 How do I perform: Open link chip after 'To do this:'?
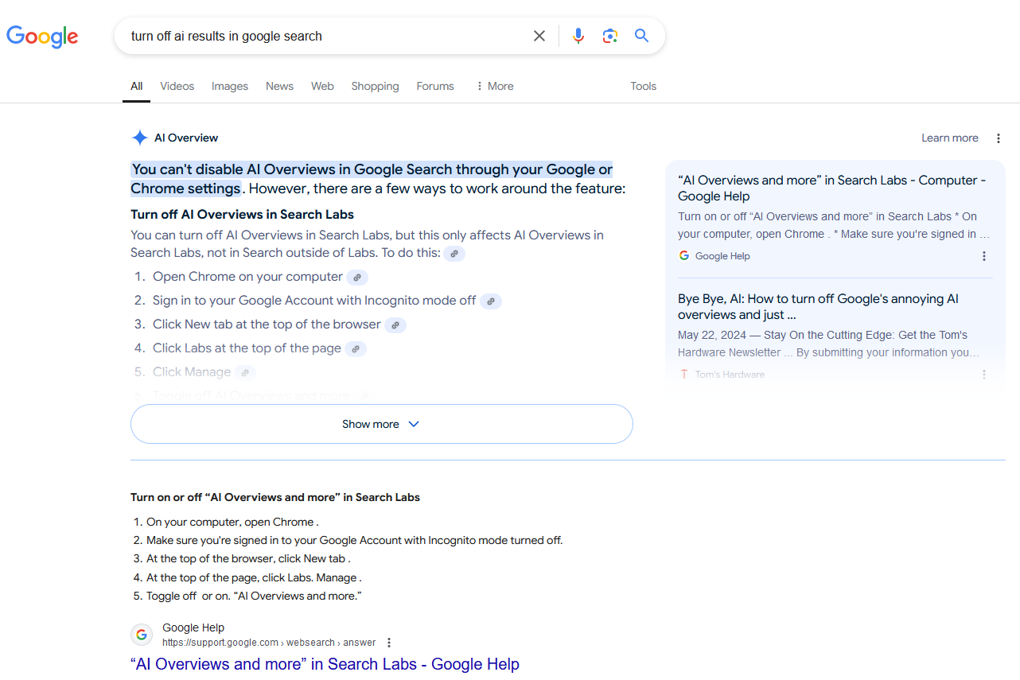coord(454,254)
